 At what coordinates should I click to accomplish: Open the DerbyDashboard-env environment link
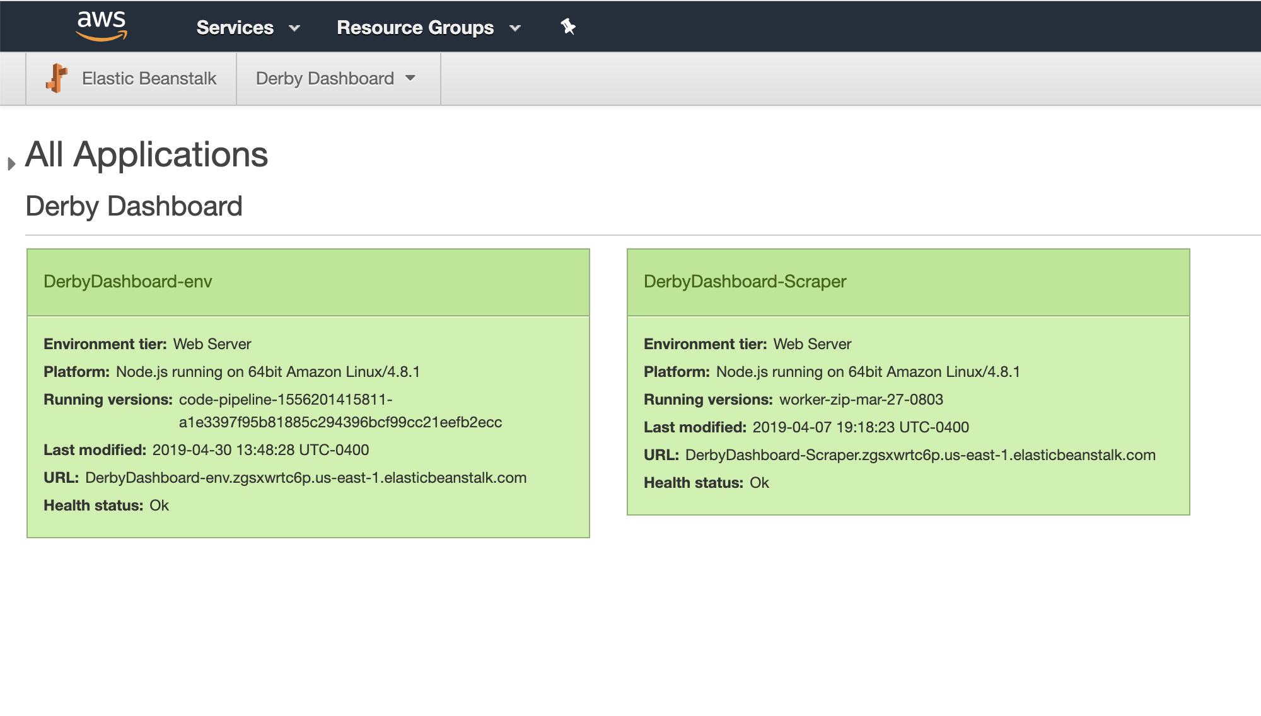[x=127, y=281]
